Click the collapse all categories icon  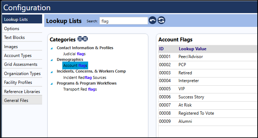click(85, 39)
